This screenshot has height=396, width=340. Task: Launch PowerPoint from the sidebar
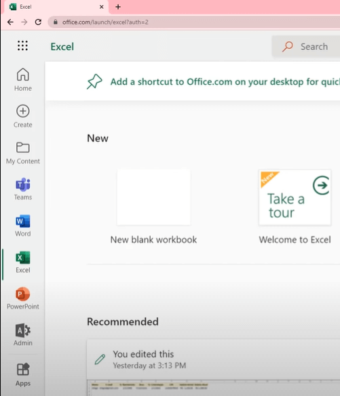23,298
